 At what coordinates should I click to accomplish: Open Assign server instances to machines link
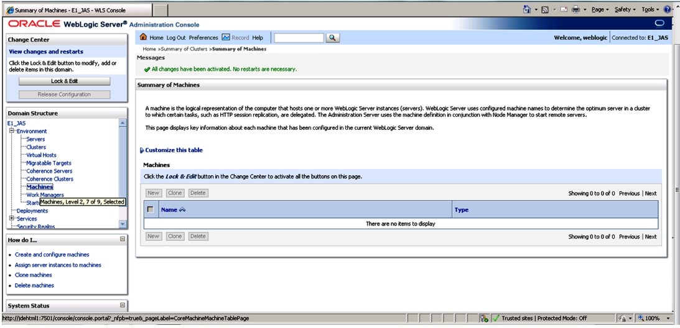(58, 265)
